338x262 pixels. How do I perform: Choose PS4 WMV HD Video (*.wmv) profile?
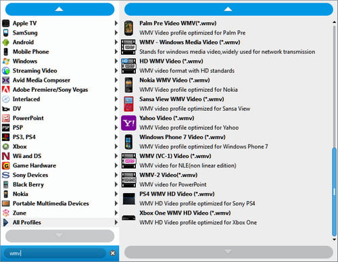[226, 199]
